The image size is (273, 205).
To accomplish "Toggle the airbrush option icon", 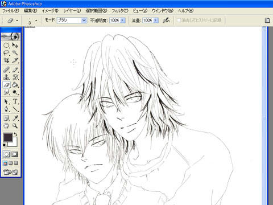I will point(166,20).
